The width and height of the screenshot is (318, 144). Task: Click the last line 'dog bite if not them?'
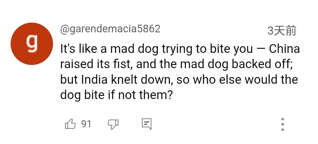point(116,95)
